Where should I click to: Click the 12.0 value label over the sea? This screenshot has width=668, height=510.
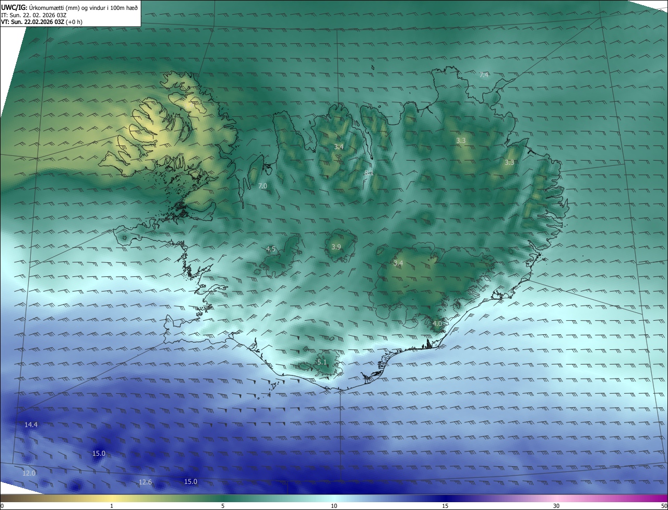[x=29, y=473]
